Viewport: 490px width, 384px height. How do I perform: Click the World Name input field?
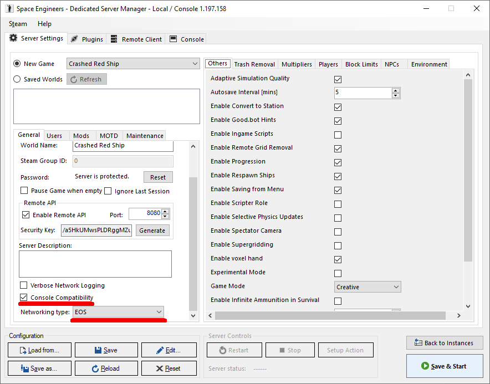click(x=123, y=146)
